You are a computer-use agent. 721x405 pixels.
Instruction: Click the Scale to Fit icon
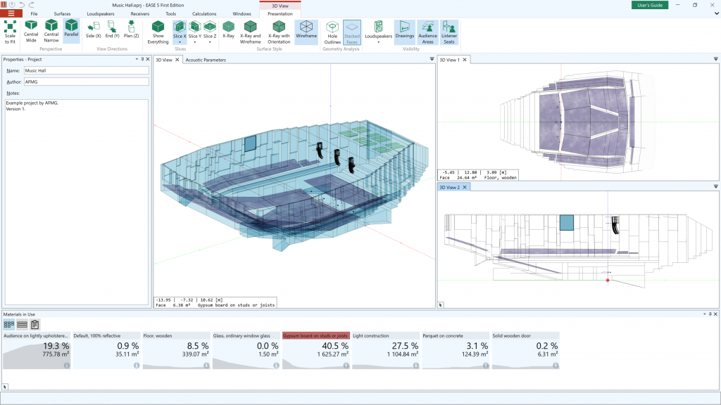(10, 31)
